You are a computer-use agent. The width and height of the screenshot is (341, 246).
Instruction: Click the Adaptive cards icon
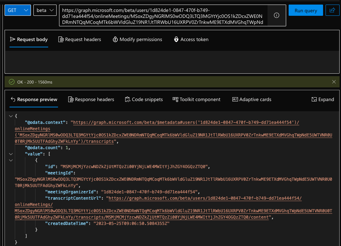click(x=235, y=99)
